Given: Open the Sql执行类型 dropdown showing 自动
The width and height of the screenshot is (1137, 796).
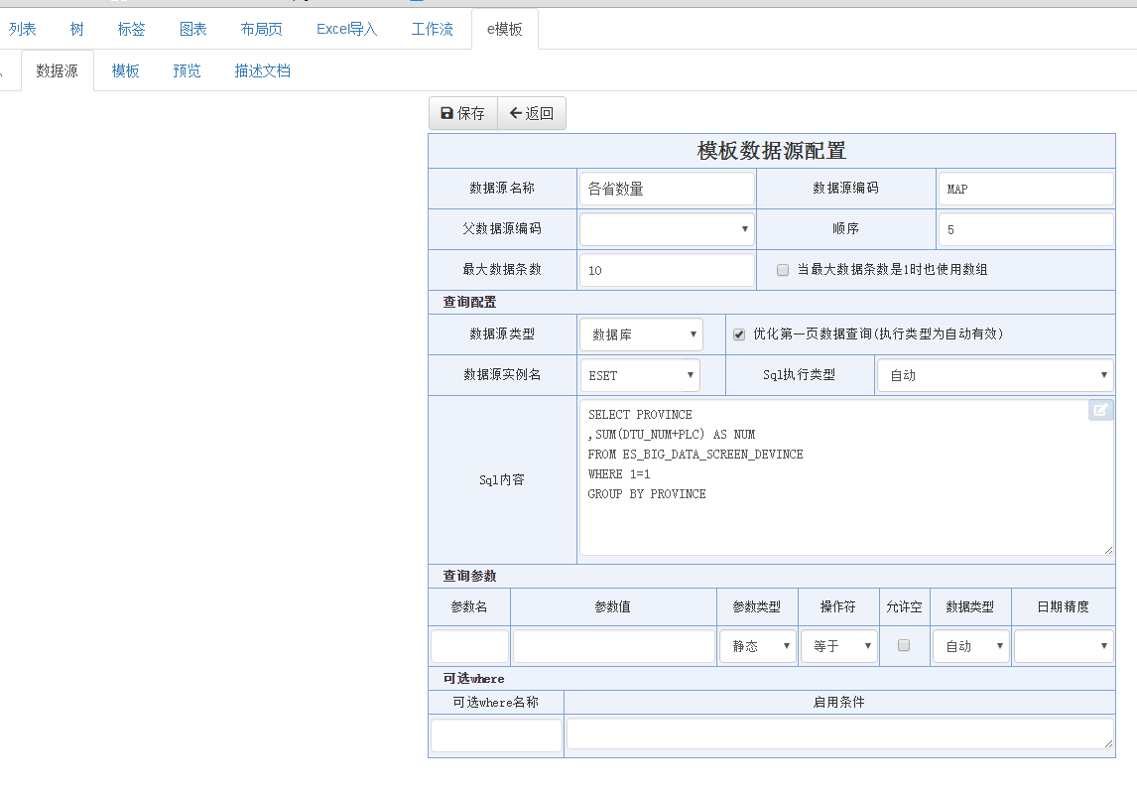Looking at the screenshot, I should point(995,375).
